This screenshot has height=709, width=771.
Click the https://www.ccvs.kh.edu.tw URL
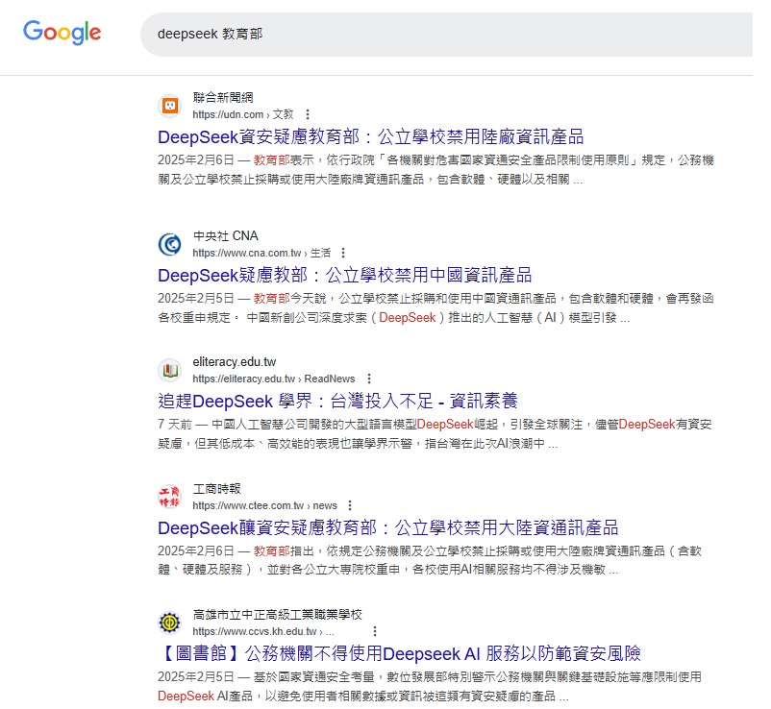tap(263, 631)
